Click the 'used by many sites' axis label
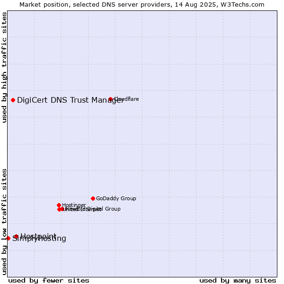Image resolution: width=284 pixels, height=284 pixels. coord(238,281)
